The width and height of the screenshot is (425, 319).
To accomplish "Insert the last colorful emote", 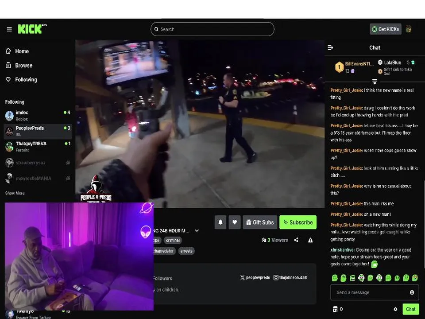I will (x=415, y=278).
